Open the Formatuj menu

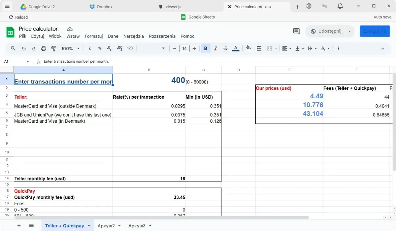click(x=94, y=36)
